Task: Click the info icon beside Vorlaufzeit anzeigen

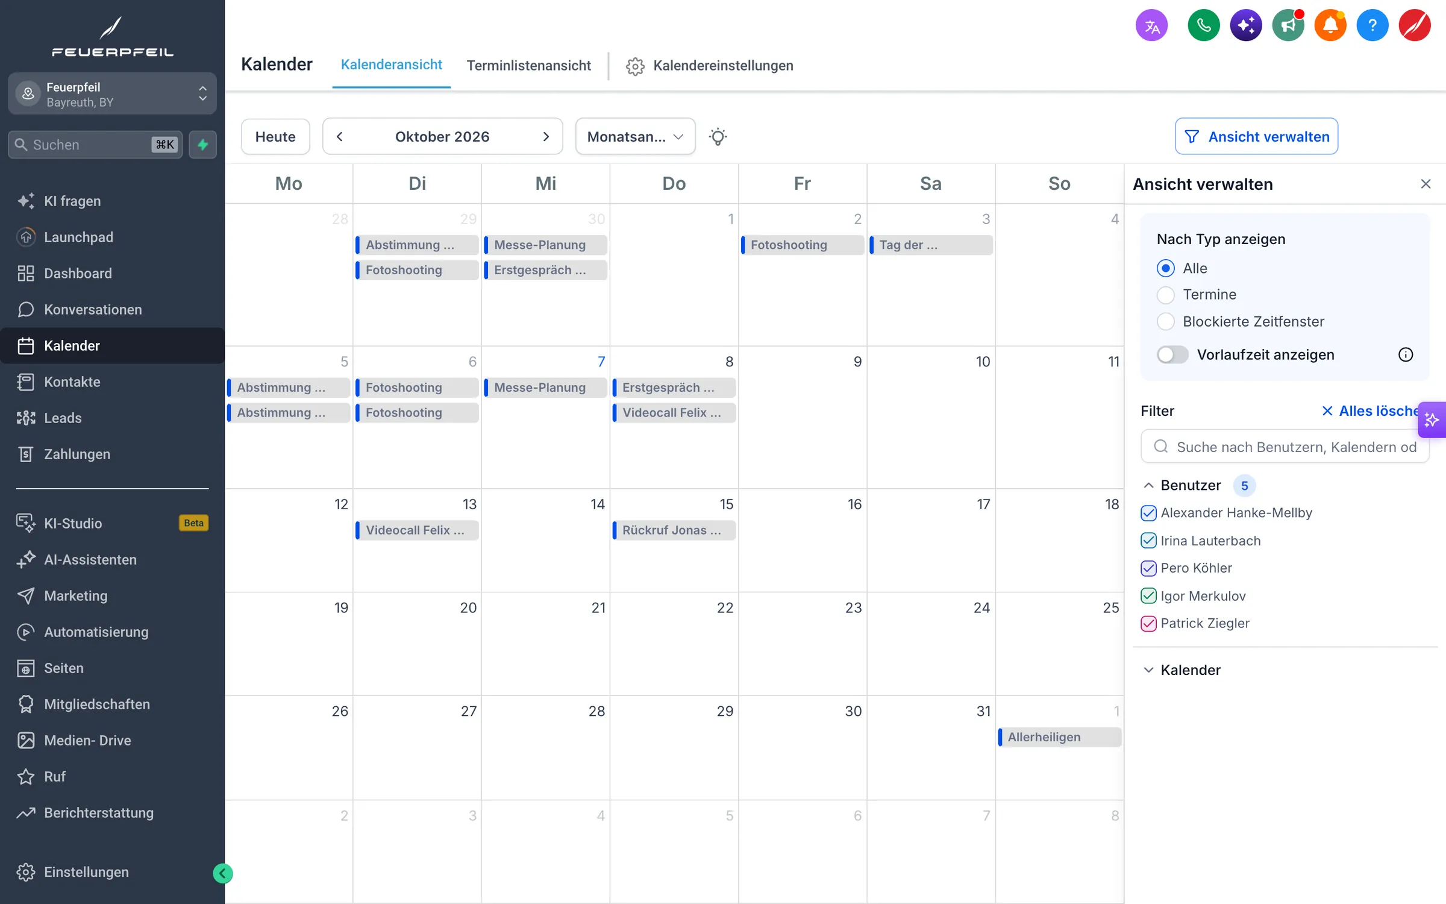Action: (x=1405, y=354)
